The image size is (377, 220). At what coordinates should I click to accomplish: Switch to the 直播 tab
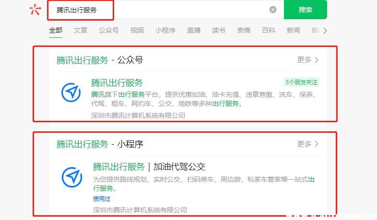coord(194,30)
